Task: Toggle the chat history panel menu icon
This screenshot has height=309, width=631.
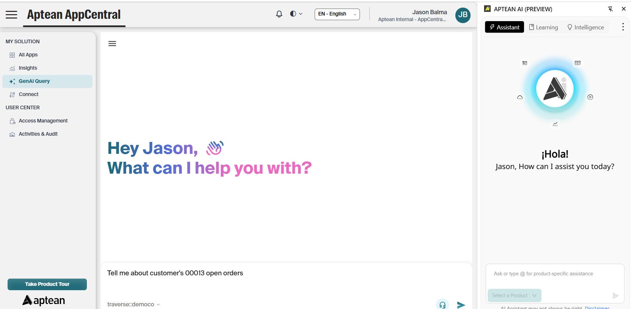Action: [x=112, y=44]
